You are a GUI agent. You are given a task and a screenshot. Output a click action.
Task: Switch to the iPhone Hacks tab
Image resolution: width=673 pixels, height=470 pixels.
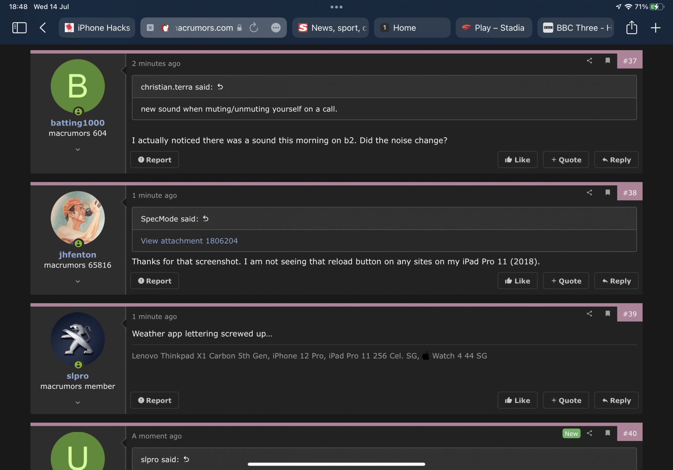97,28
